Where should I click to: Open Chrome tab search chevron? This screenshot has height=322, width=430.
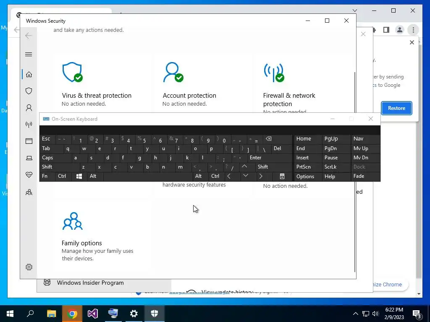(355, 10)
